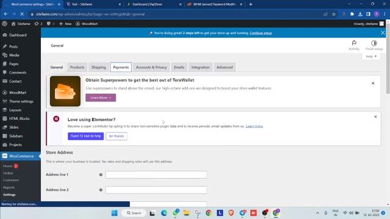Click into Address line 2 field
Viewport: 390px width, 219px height.
click(x=156, y=190)
